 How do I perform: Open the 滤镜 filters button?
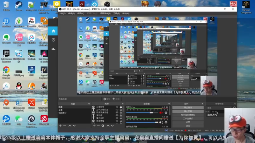coord(116,99)
